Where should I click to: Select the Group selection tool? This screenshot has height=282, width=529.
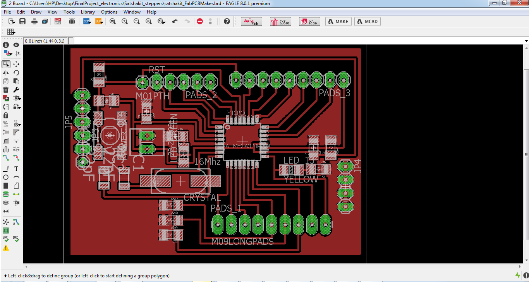[6, 64]
